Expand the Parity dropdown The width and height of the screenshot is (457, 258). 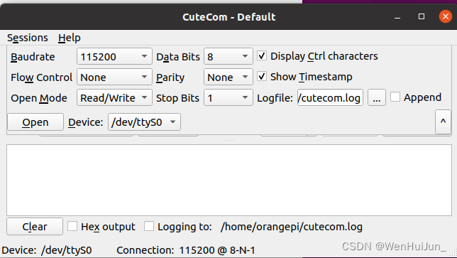click(x=228, y=77)
